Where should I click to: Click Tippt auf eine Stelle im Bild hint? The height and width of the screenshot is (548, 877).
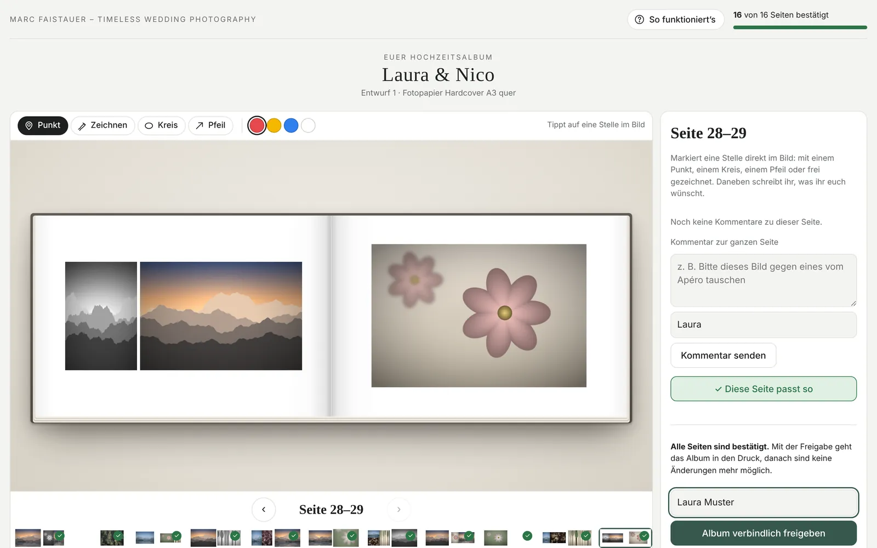click(x=596, y=124)
